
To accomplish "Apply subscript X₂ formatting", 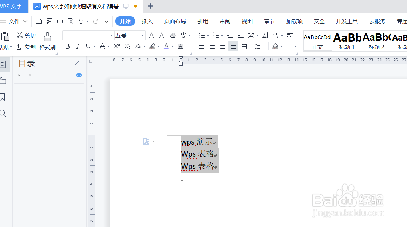I will click(127, 46).
